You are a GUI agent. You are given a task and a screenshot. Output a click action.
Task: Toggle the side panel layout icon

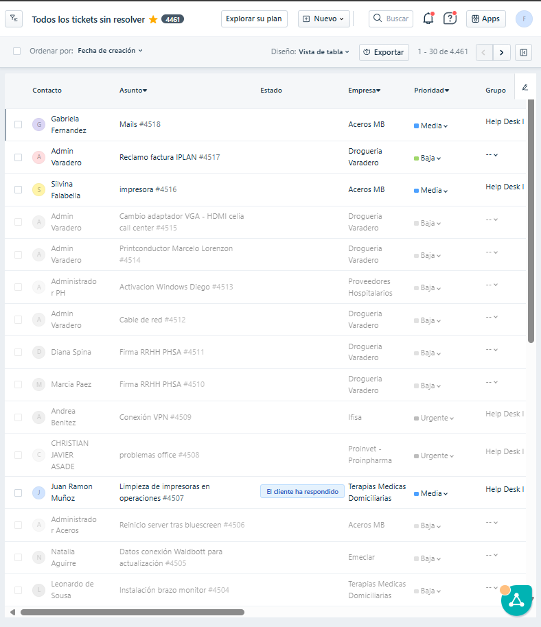point(523,52)
